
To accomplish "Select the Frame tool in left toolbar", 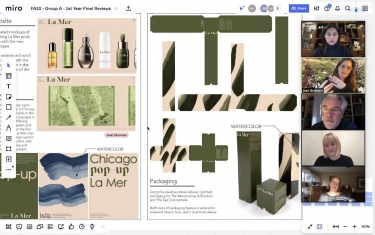I will coord(8,149).
